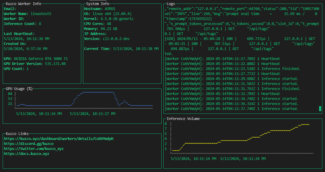Viewport: 325px width, 172px height.
Task: Click the heartbeat time "5/13/2024, 10:11:36 PM"
Action: tap(26, 39)
